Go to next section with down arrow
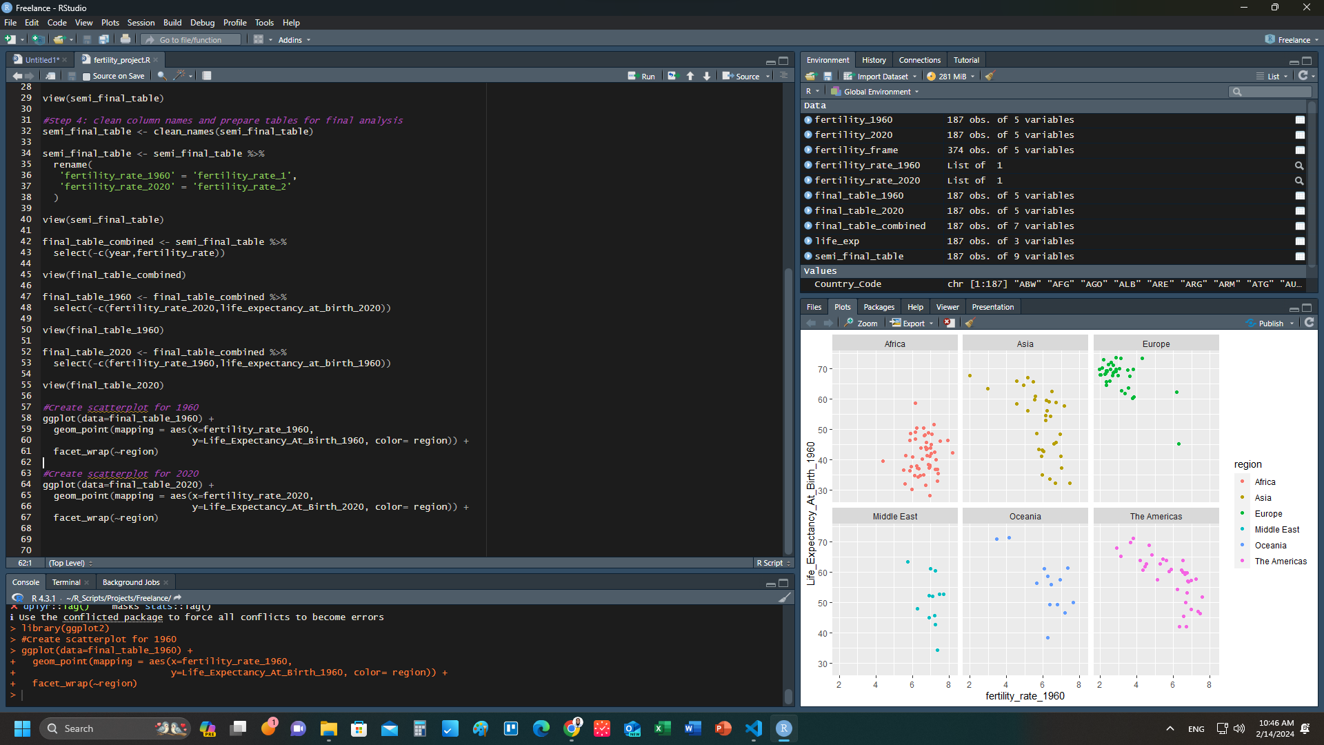 pos(707,76)
